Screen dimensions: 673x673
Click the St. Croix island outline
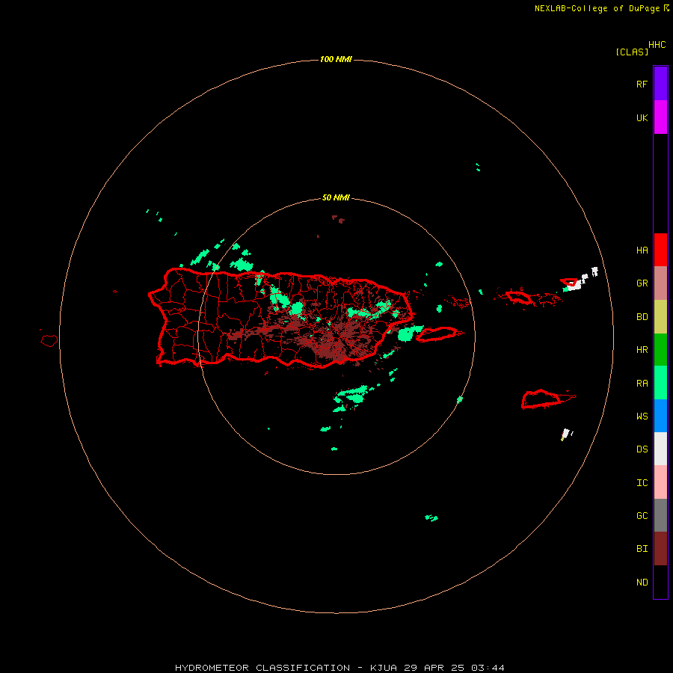click(x=547, y=399)
